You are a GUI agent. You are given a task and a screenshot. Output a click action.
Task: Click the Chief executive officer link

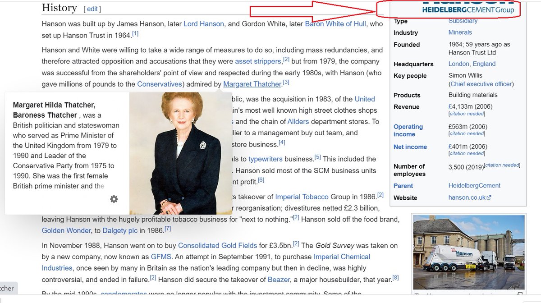[x=481, y=84]
